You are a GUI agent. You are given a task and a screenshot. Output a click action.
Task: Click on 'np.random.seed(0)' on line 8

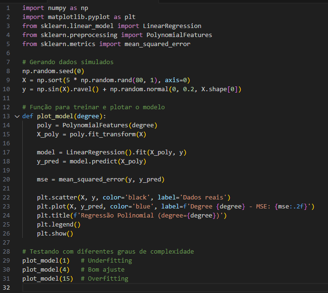[x=53, y=71]
